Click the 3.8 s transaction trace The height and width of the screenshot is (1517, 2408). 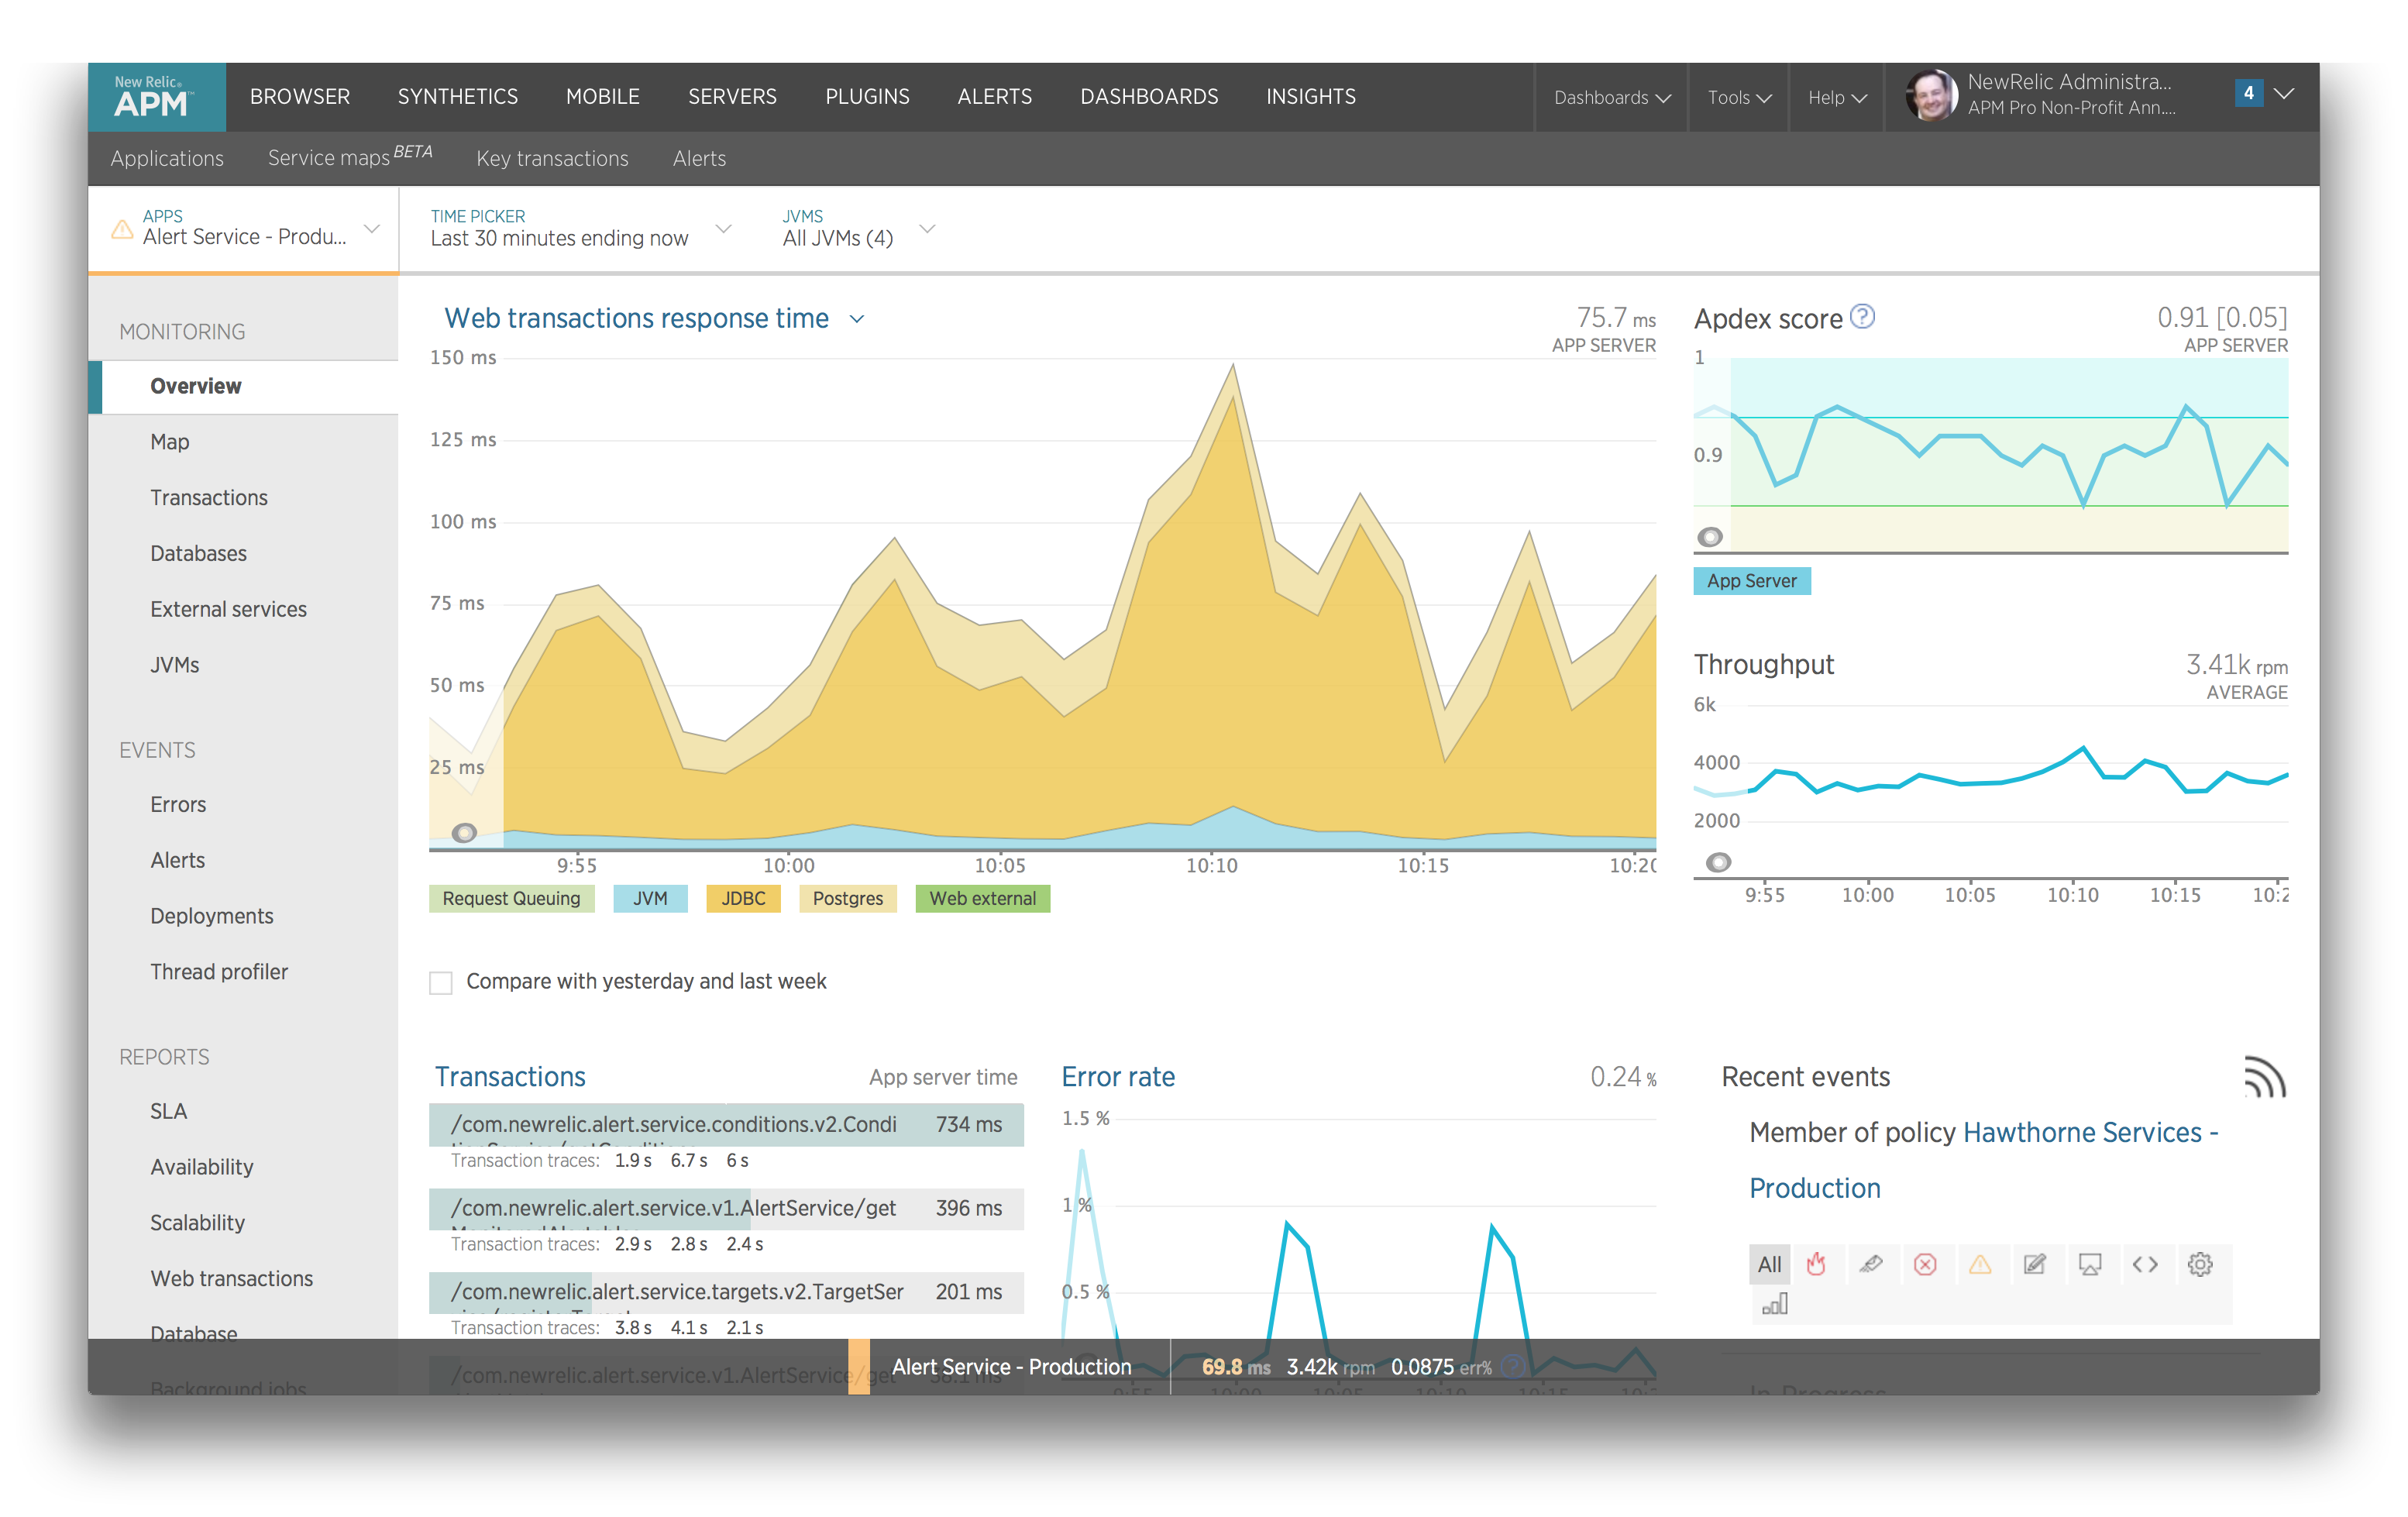point(633,1328)
